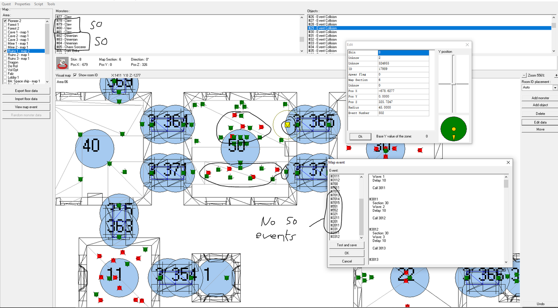Open the Tools menu
Screen dimensions: 558x308
pyautogui.click(x=51, y=4)
